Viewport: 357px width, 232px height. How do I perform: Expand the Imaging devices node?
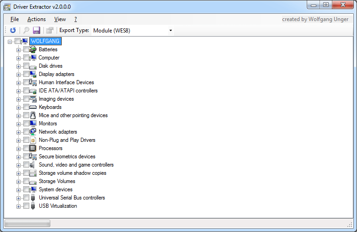coord(18,100)
